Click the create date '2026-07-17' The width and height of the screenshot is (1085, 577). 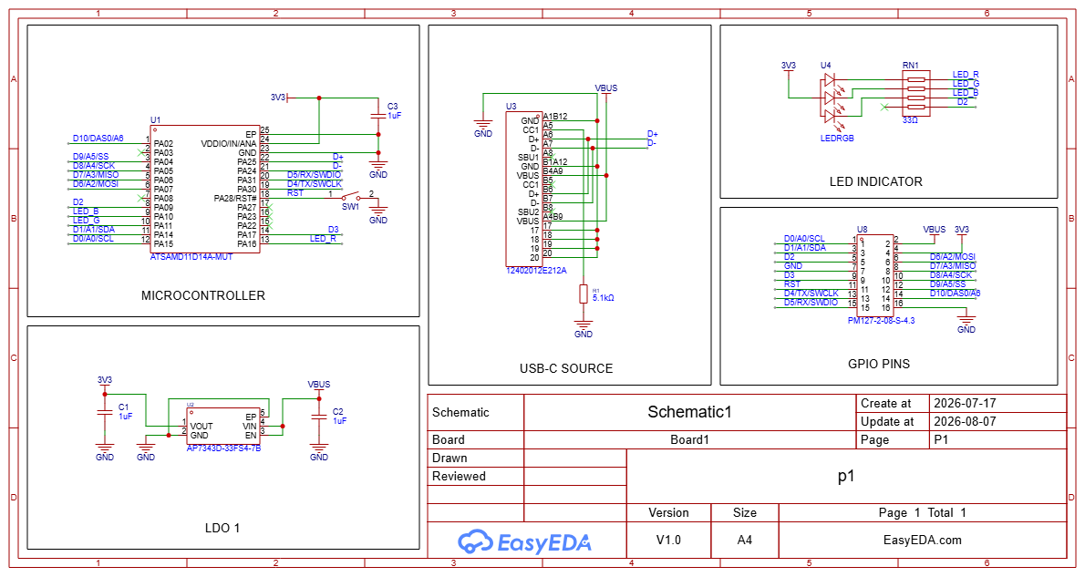(965, 403)
